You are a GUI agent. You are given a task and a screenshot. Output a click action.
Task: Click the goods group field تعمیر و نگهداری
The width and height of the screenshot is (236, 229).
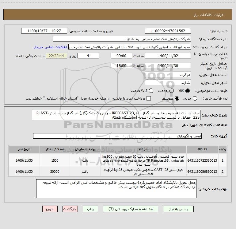[x=117, y=136]
